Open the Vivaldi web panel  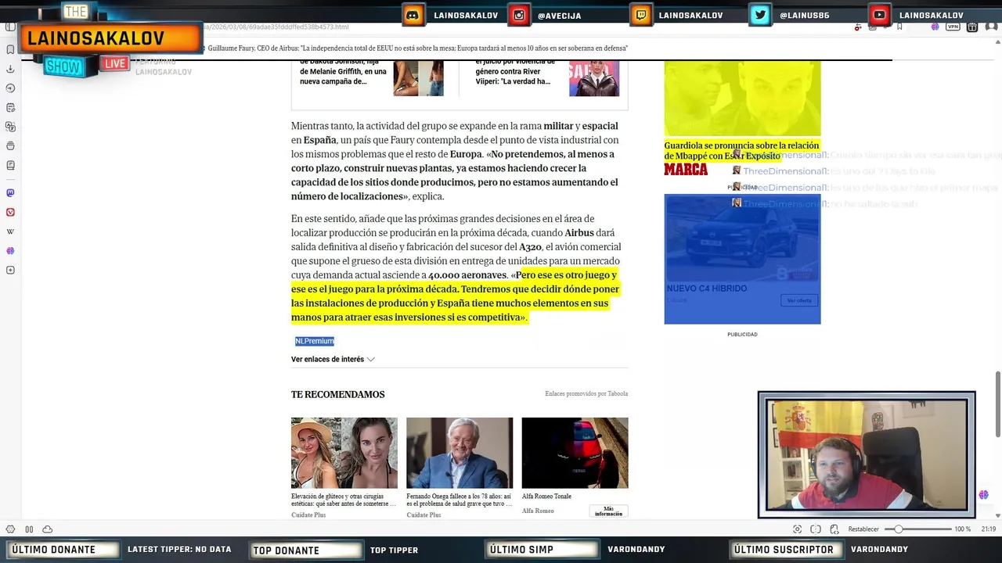[10, 212]
